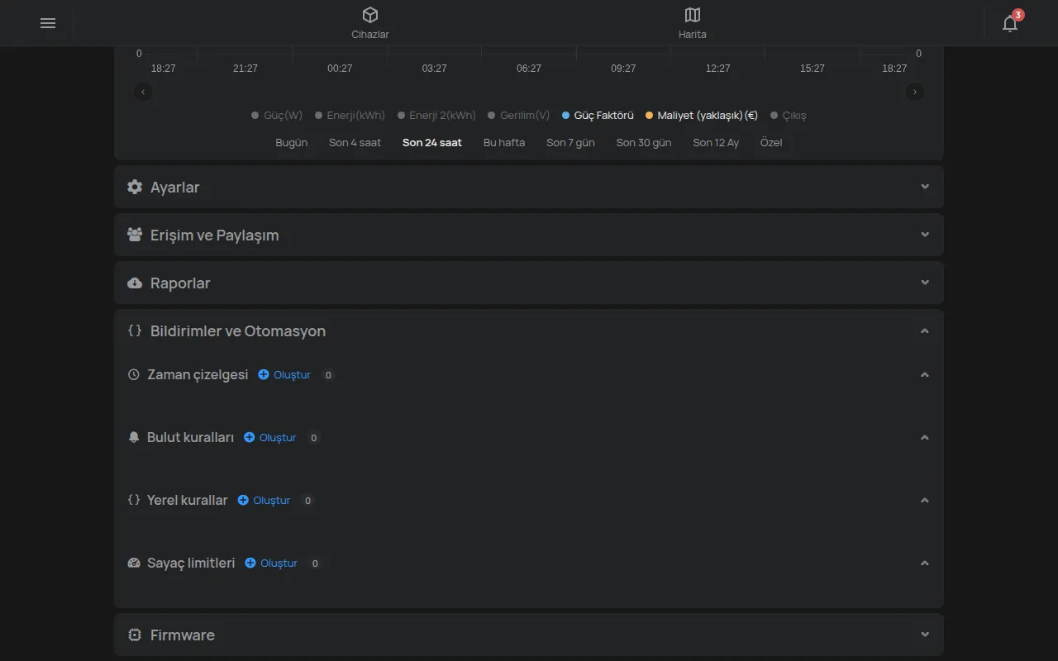The image size is (1058, 661).
Task: Collapse the Yerel kurallar subsection chevron
Action: (925, 500)
